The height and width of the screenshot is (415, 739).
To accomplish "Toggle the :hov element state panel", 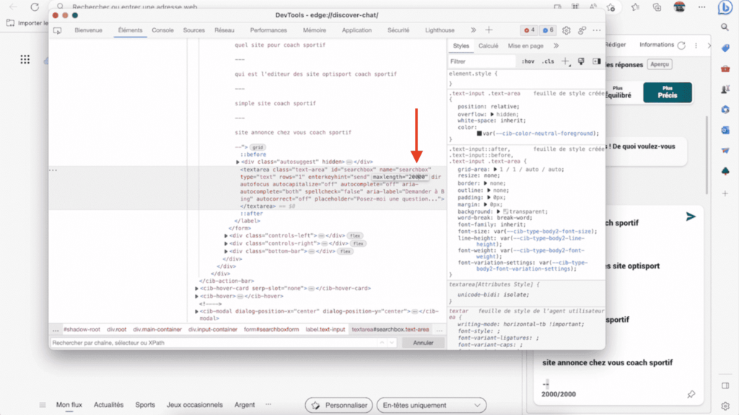I will 528,61.
